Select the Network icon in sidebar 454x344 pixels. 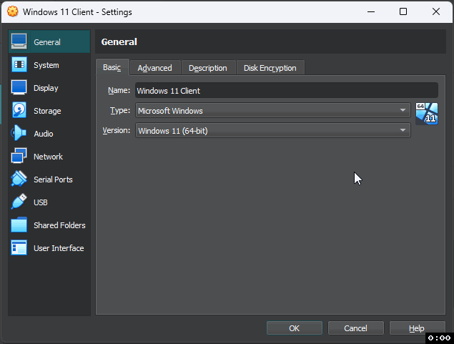click(19, 156)
